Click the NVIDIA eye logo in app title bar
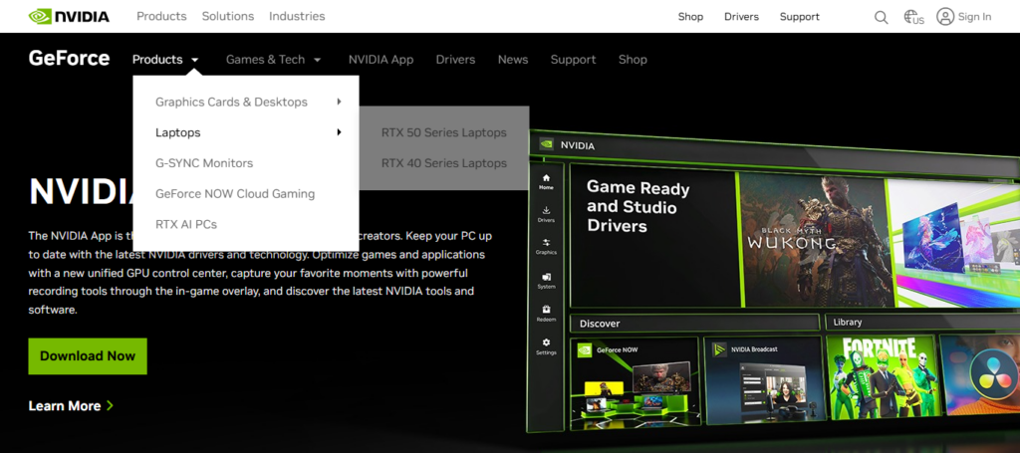The height and width of the screenshot is (453, 1020). click(x=547, y=145)
